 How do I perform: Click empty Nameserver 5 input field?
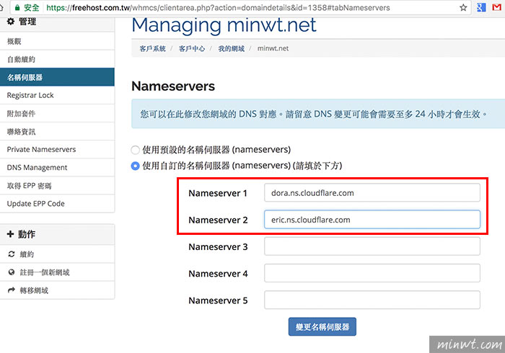tap(372, 300)
